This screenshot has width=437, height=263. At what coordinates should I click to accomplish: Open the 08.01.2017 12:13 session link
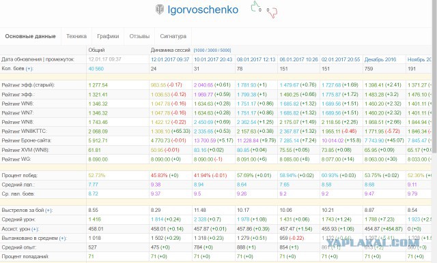pos(256,59)
